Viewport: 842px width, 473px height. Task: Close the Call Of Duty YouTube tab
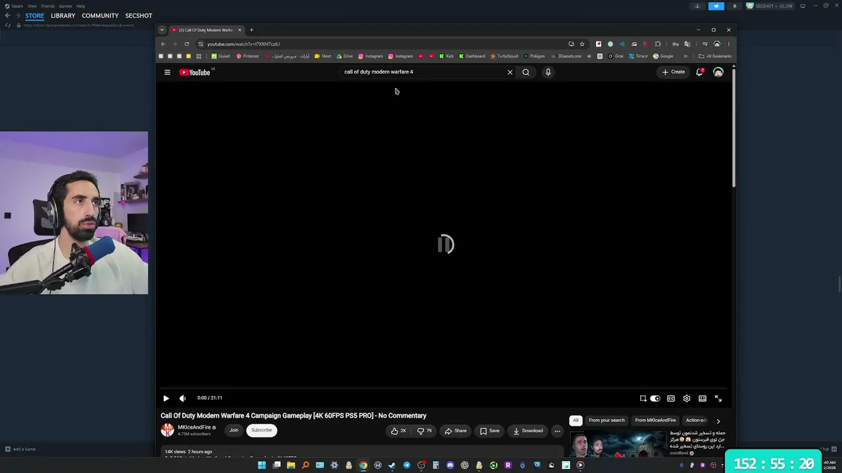click(239, 30)
